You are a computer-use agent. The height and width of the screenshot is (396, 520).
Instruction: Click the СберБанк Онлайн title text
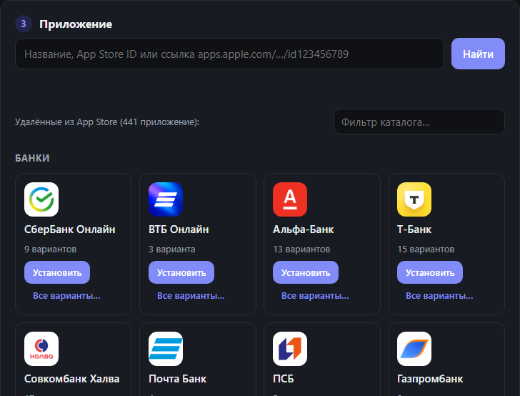(x=70, y=229)
